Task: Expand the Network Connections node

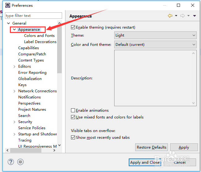Action: 14,91
